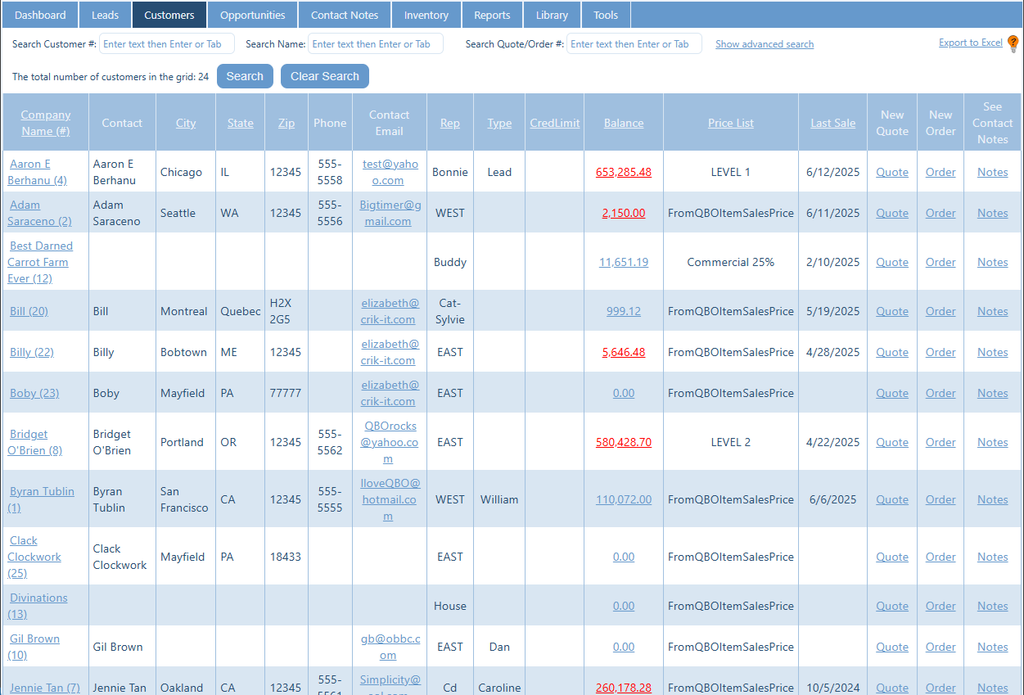Open the Opportunities tab
The height and width of the screenshot is (695, 1024).
(253, 15)
